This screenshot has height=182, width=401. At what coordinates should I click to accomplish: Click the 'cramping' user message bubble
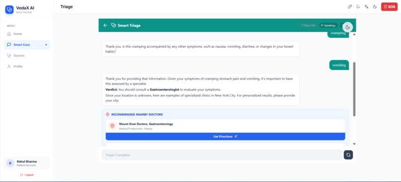(x=338, y=34)
